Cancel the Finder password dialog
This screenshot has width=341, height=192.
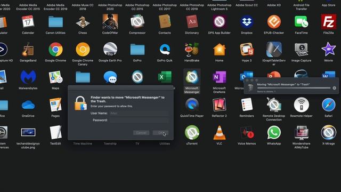(141, 133)
